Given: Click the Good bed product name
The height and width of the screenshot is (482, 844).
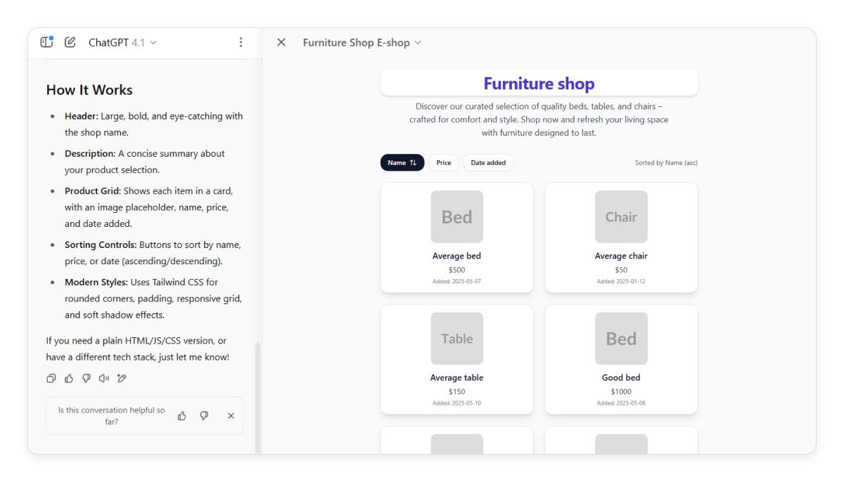Looking at the screenshot, I should pos(621,377).
